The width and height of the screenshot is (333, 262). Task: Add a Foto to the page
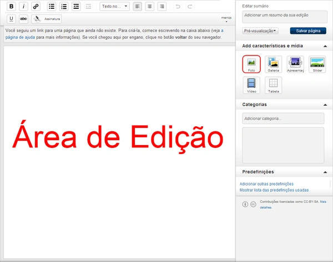(251, 64)
